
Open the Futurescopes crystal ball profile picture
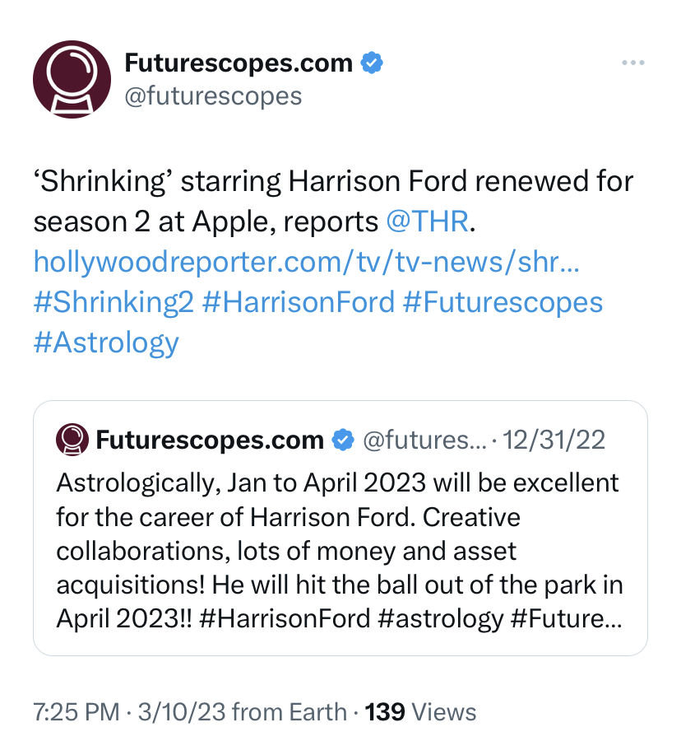click(72, 79)
